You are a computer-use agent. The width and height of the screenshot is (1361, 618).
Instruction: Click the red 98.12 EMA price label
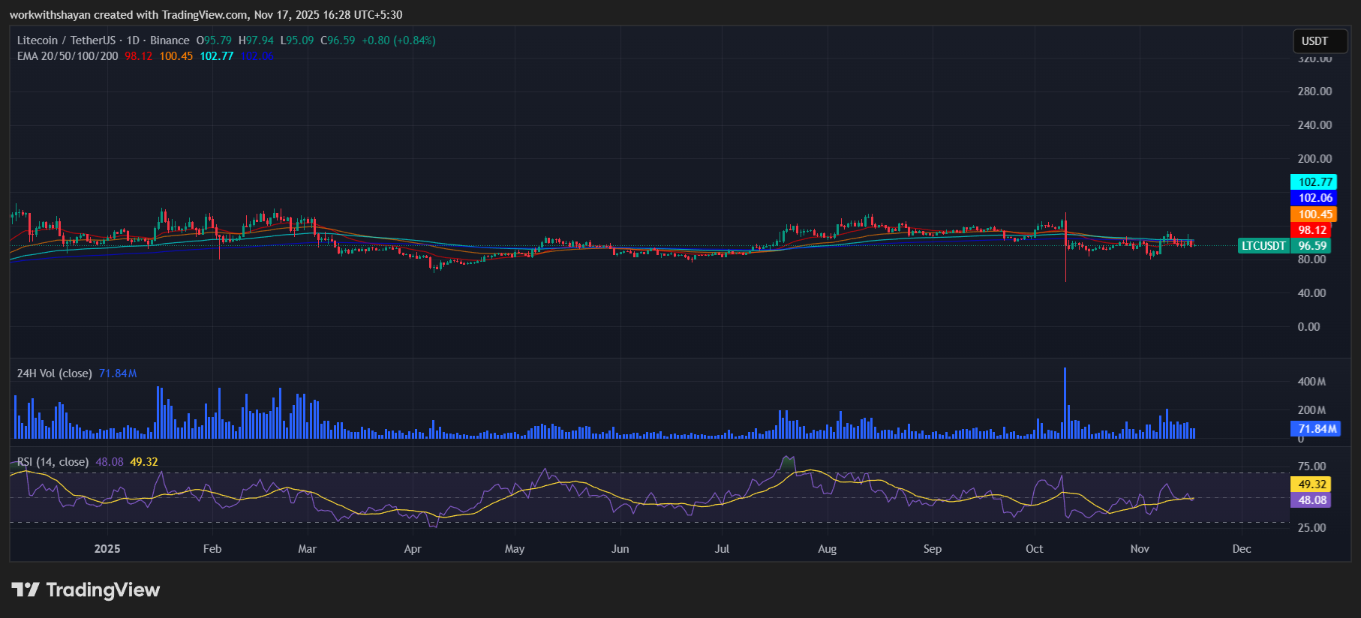(x=1311, y=230)
